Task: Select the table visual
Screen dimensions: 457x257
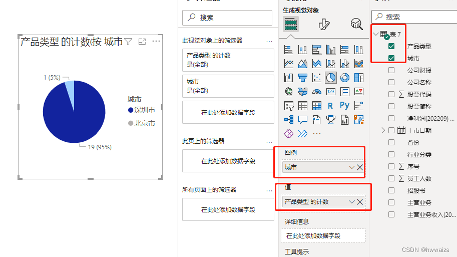Action: tap(302, 106)
